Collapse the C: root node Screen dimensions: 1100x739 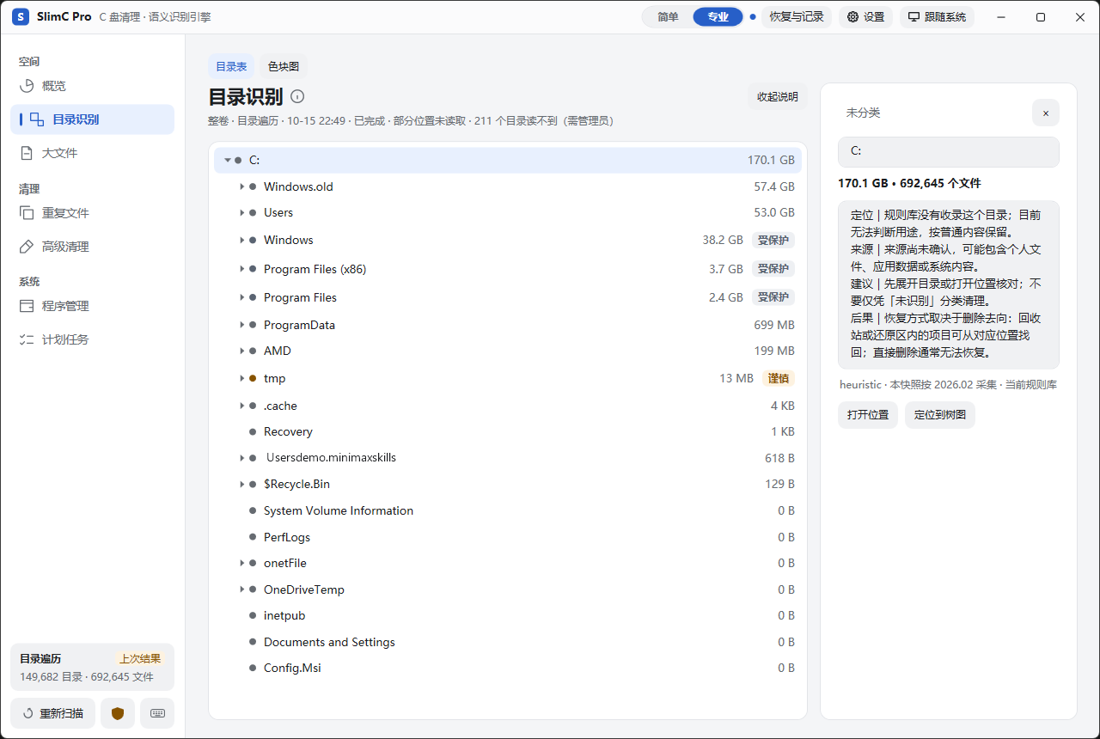point(228,160)
